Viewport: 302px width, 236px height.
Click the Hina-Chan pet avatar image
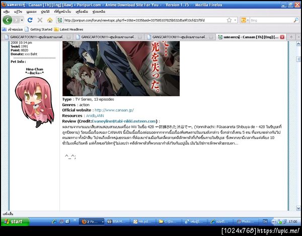point(35,102)
